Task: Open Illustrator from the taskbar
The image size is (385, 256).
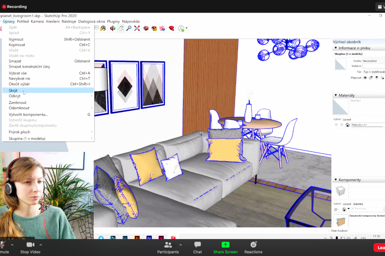Action: coord(137,237)
